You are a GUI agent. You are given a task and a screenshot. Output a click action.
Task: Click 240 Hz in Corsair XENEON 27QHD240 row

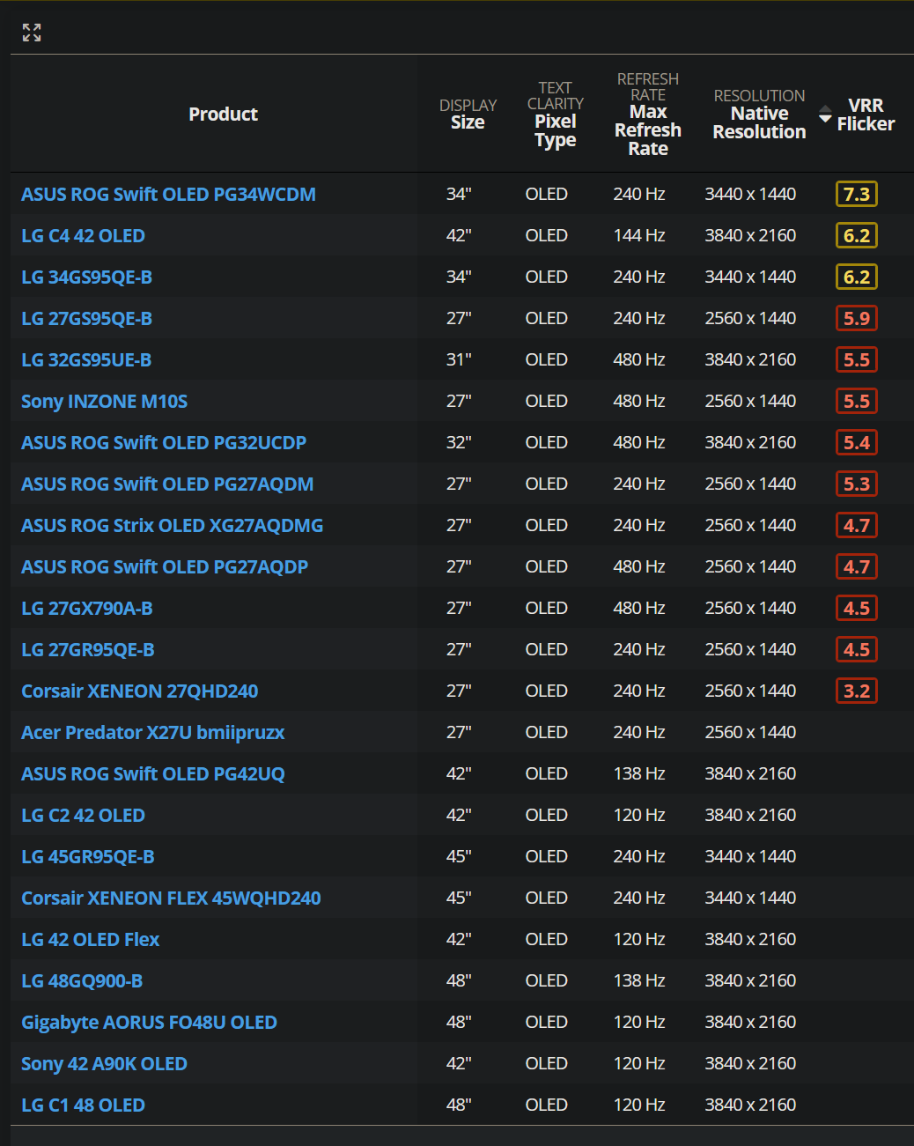(x=639, y=691)
